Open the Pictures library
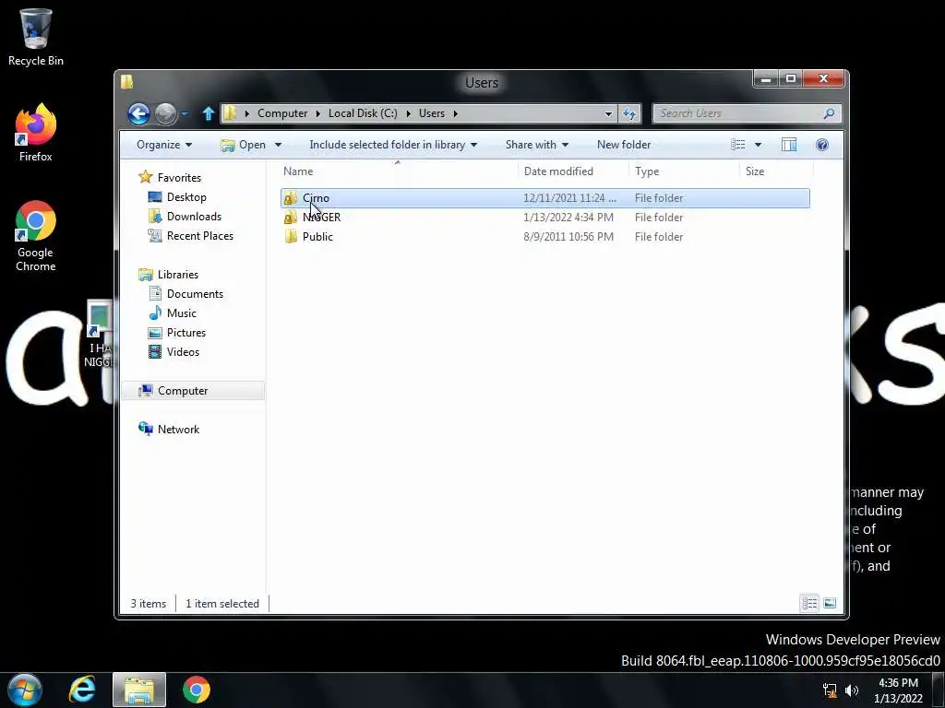The width and height of the screenshot is (945, 708). click(186, 332)
